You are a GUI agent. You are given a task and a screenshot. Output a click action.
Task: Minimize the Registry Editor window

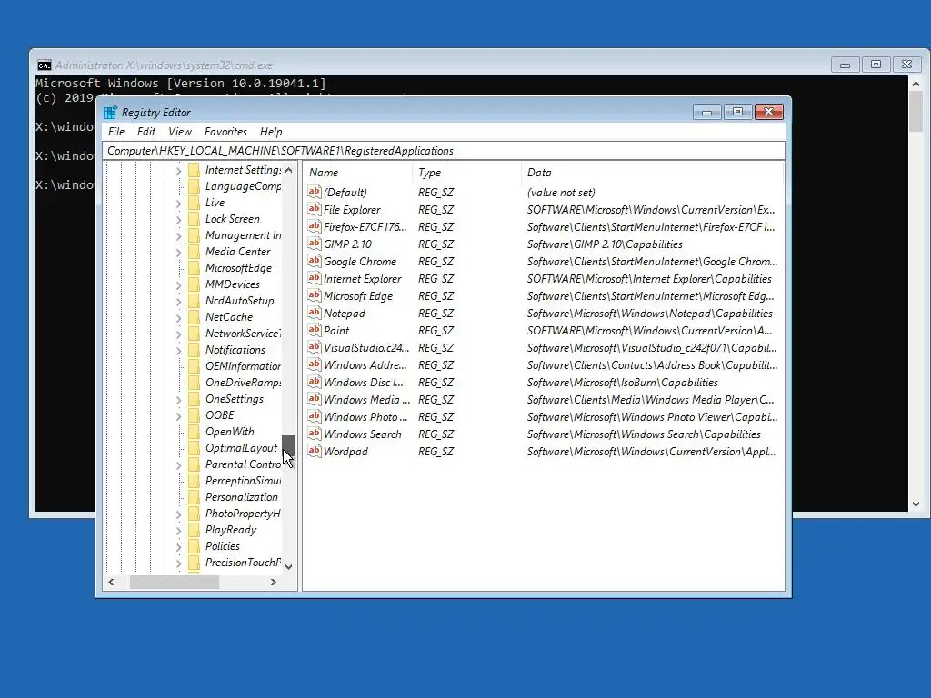(706, 112)
